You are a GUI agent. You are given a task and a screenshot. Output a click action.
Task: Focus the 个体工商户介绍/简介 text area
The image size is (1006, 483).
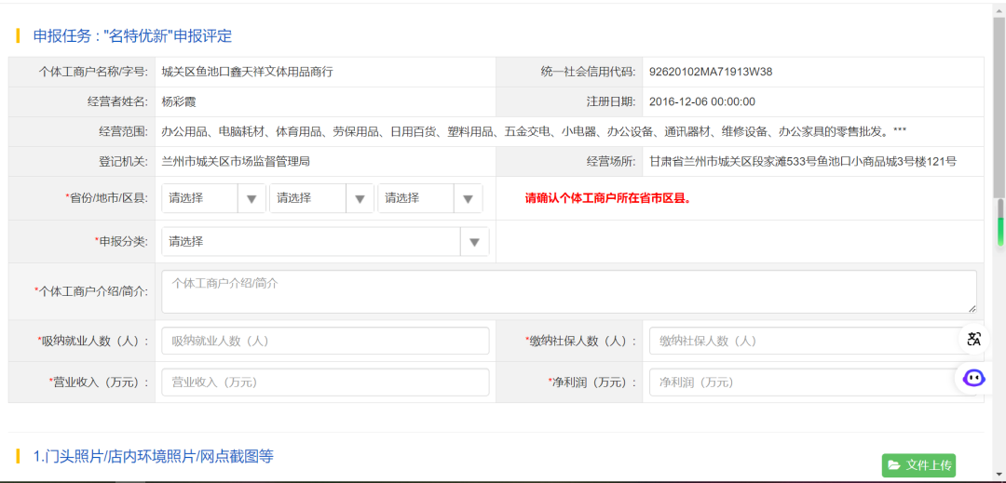(568, 291)
